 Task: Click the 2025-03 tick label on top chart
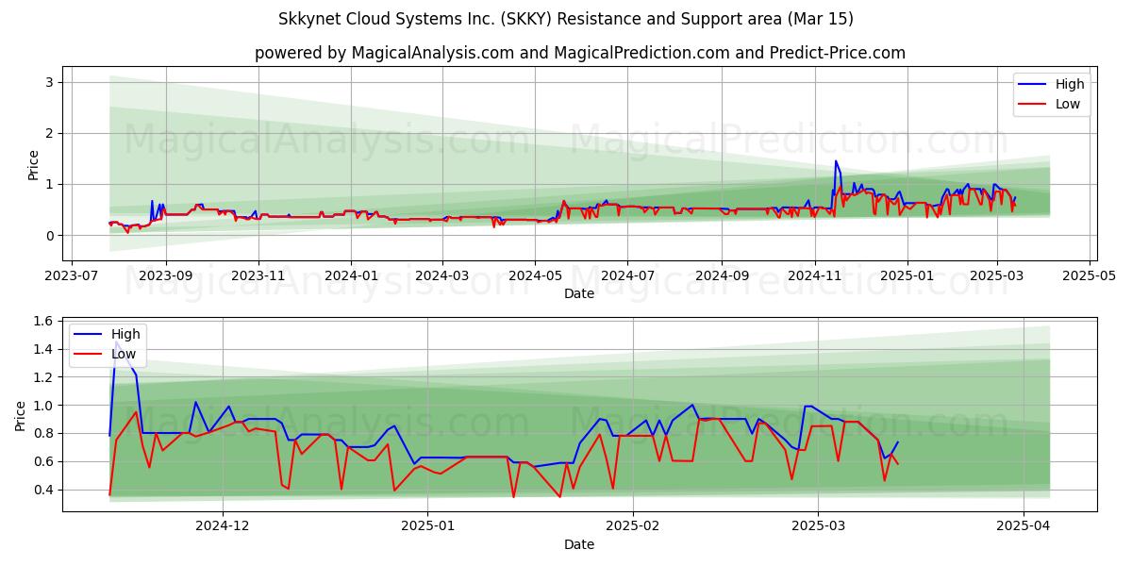click(x=996, y=276)
